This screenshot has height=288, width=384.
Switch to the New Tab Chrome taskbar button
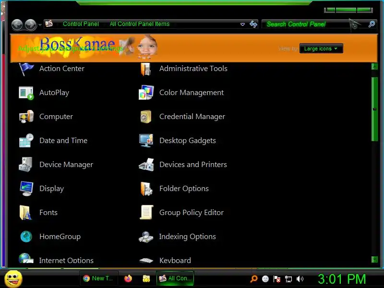coord(99,278)
